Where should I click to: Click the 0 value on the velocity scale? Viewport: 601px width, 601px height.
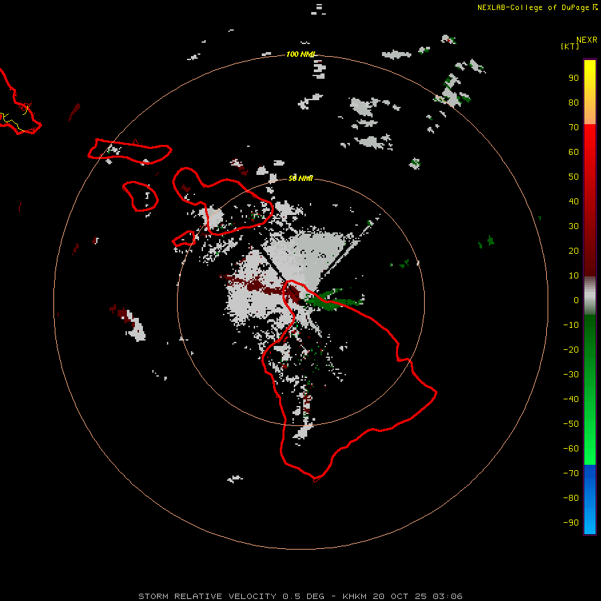pyautogui.click(x=576, y=300)
